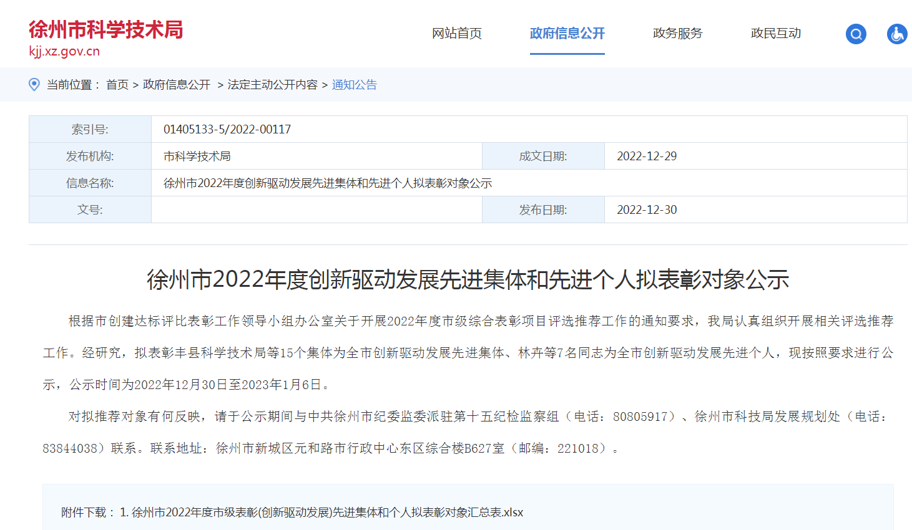Open the 政民互动 navigation item
This screenshot has height=530, width=912.
[x=776, y=34]
